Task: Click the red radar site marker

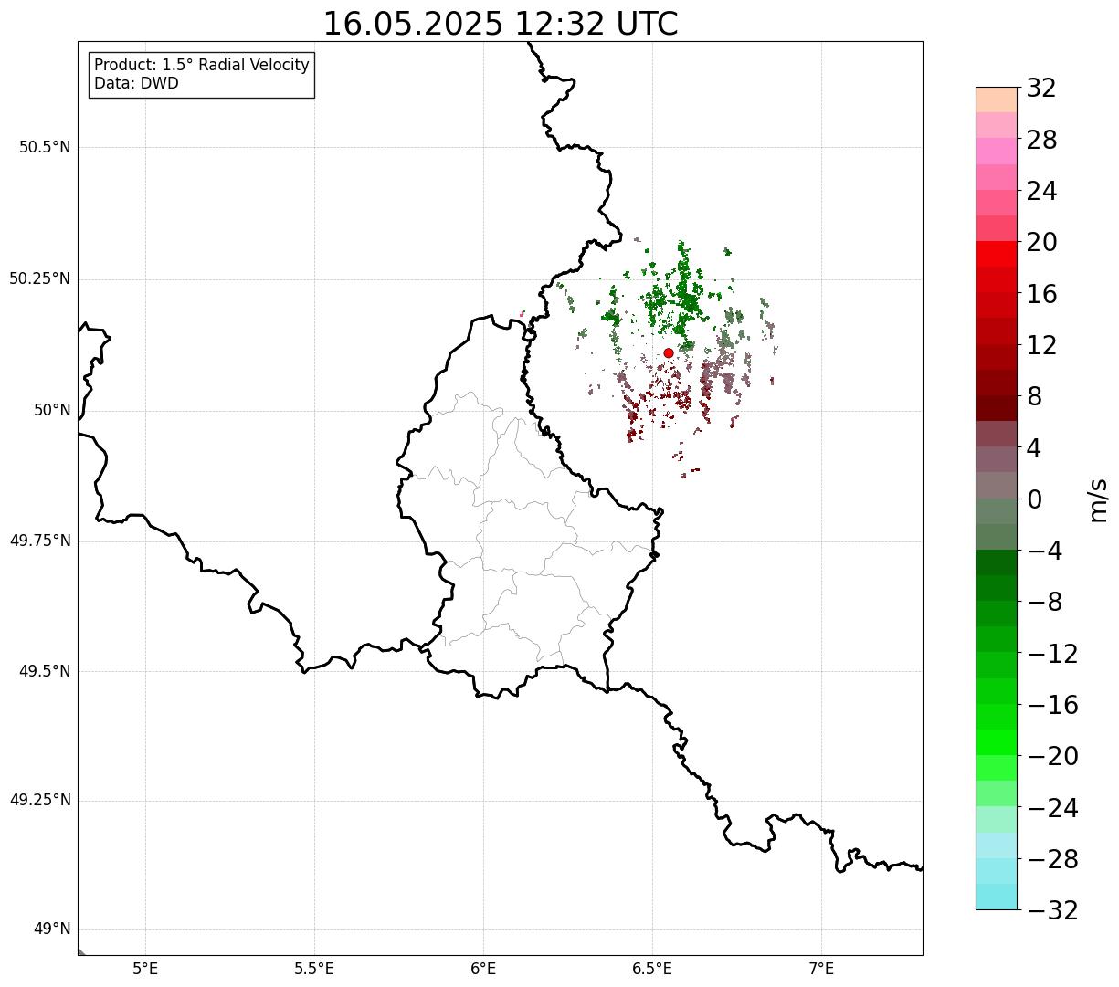Action: pyautogui.click(x=669, y=352)
